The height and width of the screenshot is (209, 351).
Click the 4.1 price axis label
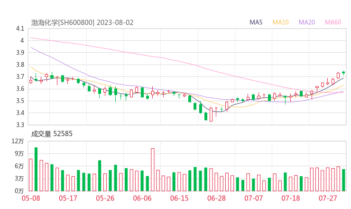(20, 28)
